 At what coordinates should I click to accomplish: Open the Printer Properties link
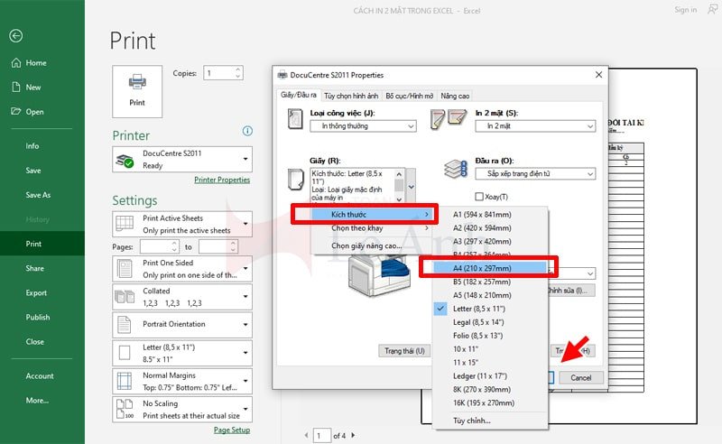pos(222,180)
